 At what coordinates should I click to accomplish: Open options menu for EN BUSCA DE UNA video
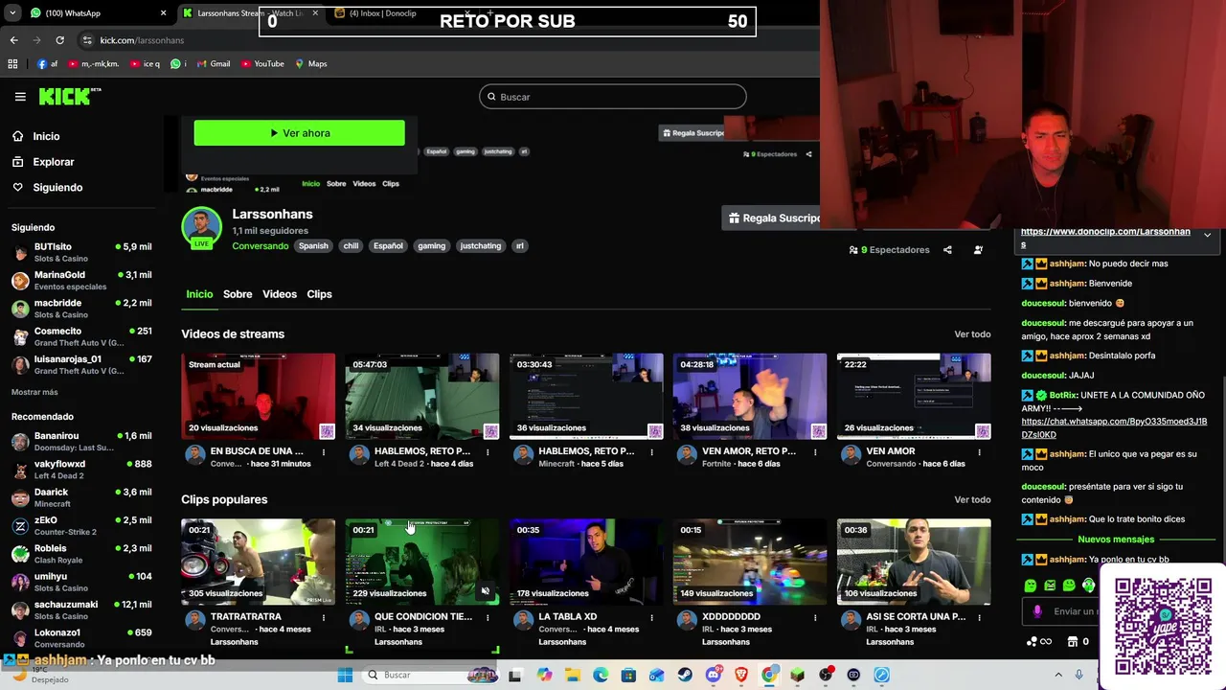[324, 452]
